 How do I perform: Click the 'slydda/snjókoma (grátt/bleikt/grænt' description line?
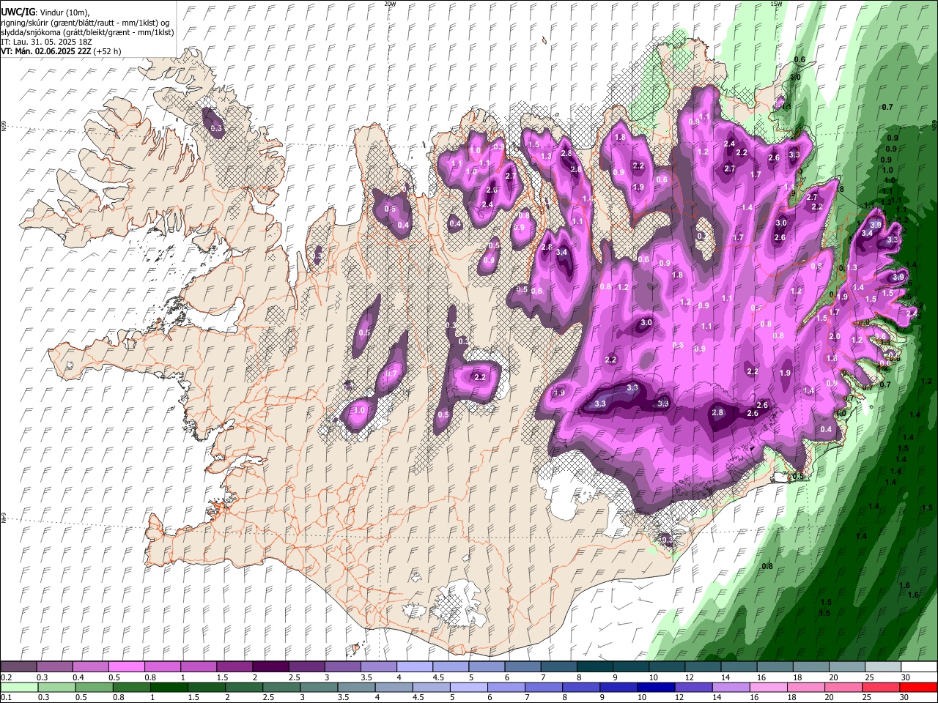[88, 32]
